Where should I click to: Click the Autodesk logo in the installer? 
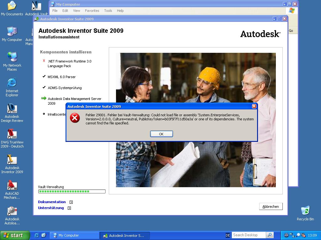point(260,34)
